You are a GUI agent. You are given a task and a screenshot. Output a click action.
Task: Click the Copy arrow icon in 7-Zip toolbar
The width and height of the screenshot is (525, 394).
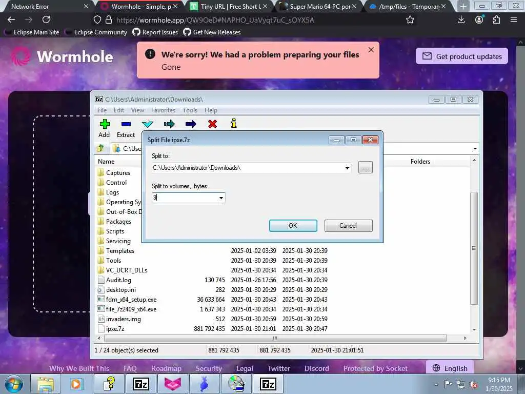[x=169, y=124]
